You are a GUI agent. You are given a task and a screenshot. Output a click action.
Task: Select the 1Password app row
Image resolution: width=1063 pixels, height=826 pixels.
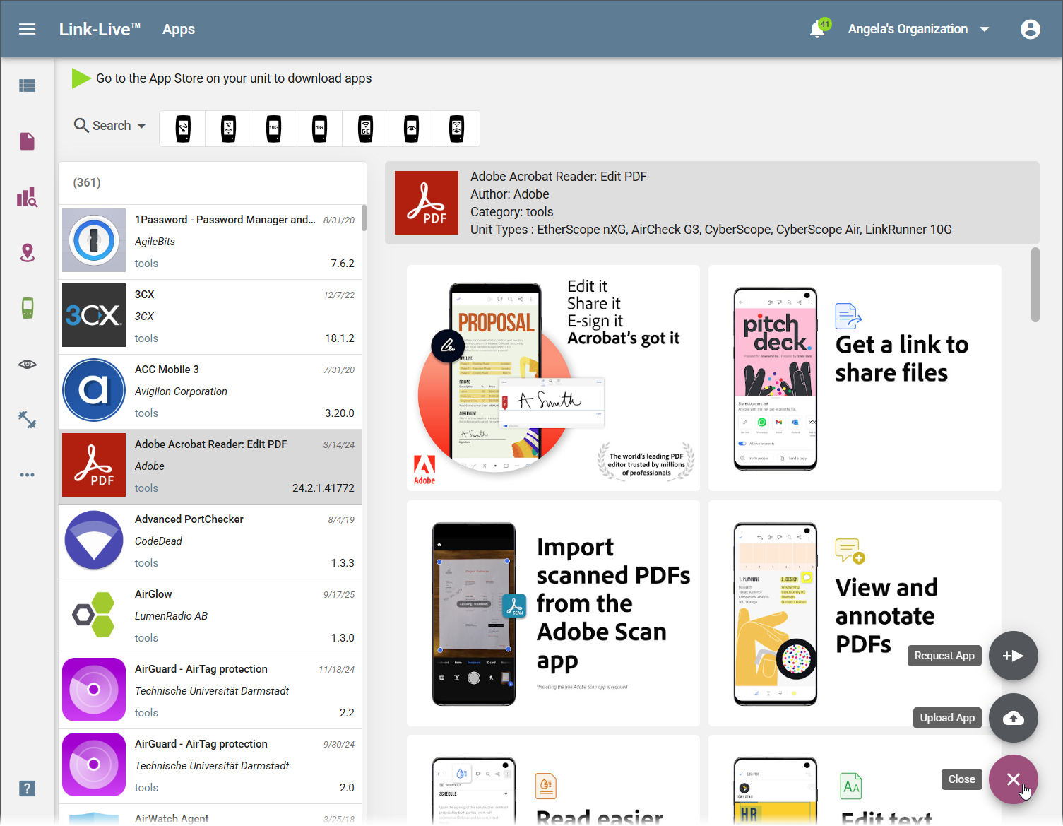click(210, 242)
